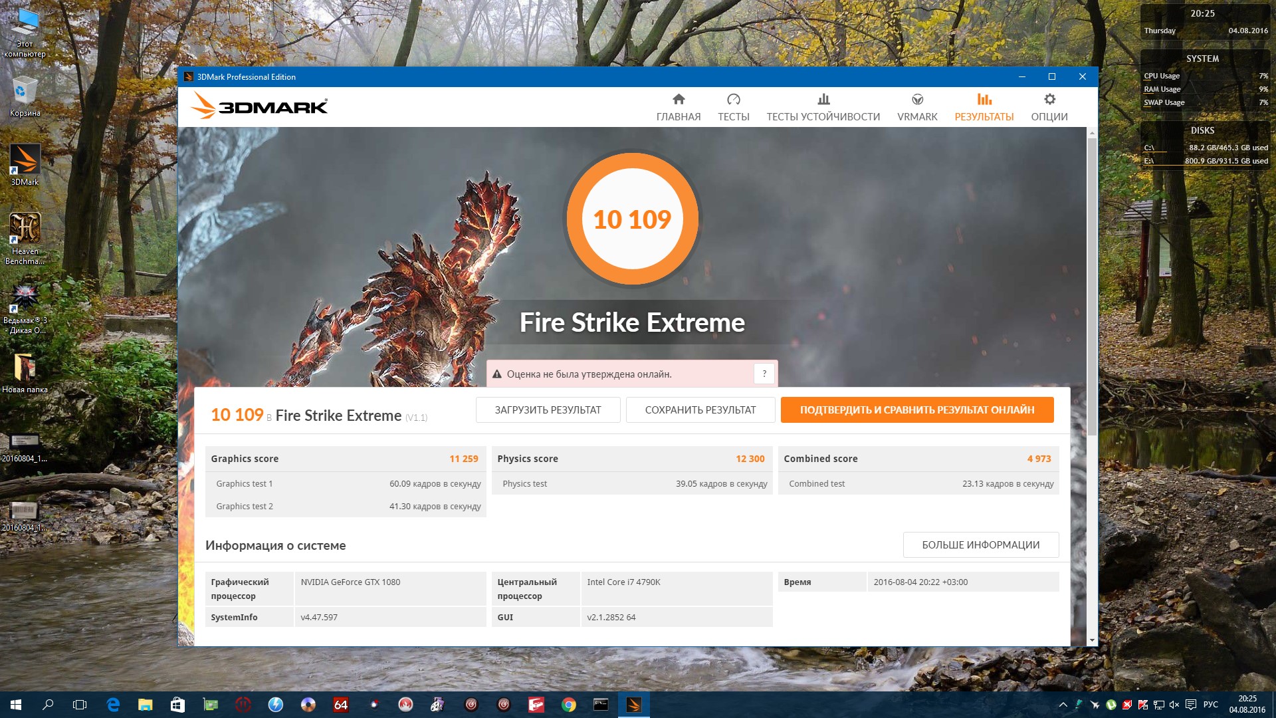The image size is (1276, 718).
Task: Select the 3DMark desktop shortcut
Action: point(25,165)
